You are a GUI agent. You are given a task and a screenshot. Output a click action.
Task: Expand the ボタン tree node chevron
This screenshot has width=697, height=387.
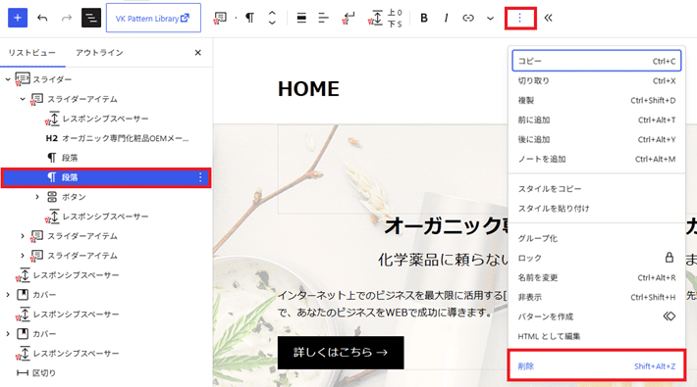(37, 197)
